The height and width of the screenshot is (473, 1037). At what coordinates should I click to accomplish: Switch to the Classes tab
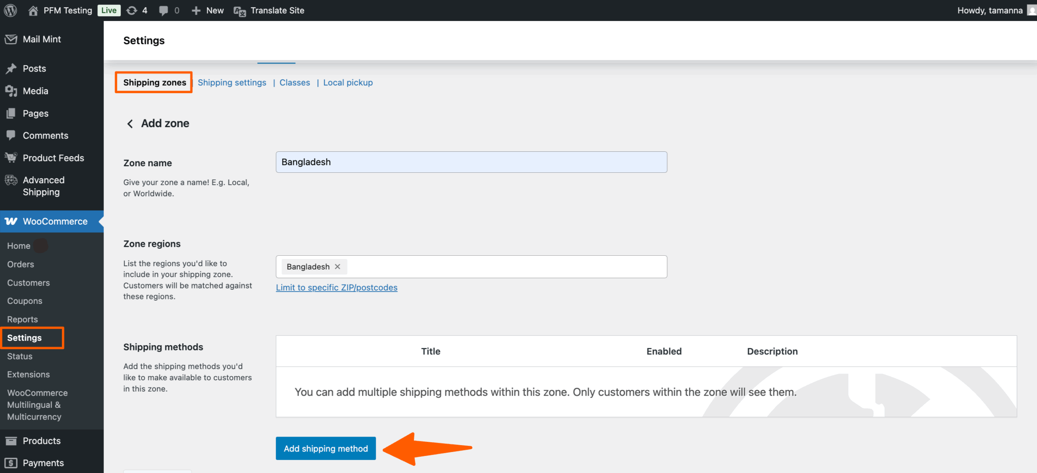point(294,83)
